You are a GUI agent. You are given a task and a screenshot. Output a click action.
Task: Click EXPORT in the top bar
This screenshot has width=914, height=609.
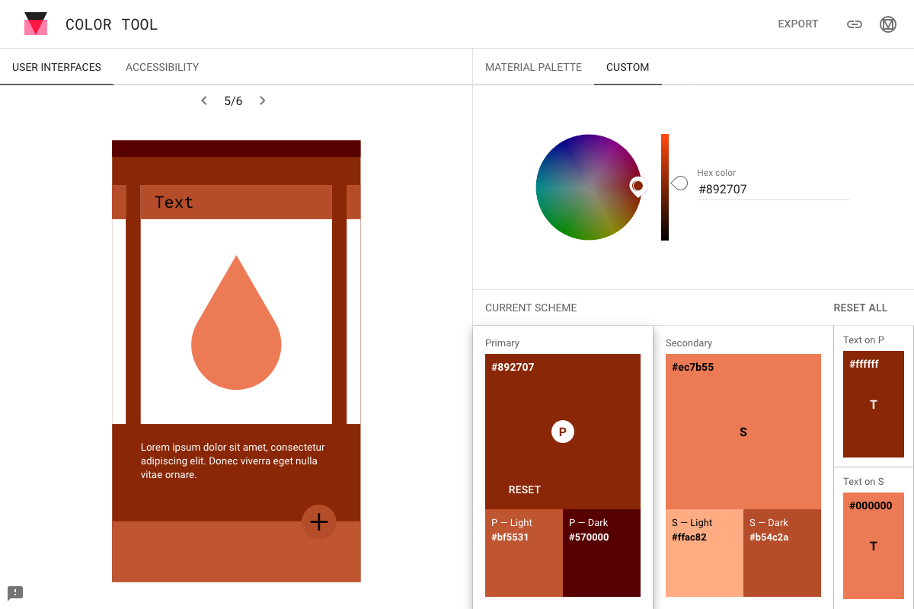pyautogui.click(x=797, y=24)
